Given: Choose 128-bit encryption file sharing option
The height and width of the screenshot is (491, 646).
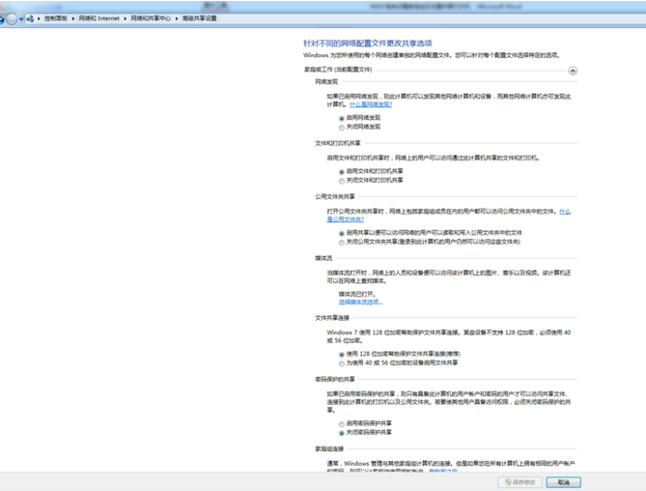Looking at the screenshot, I should point(342,355).
